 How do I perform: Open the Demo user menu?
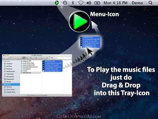(x=137, y=3)
